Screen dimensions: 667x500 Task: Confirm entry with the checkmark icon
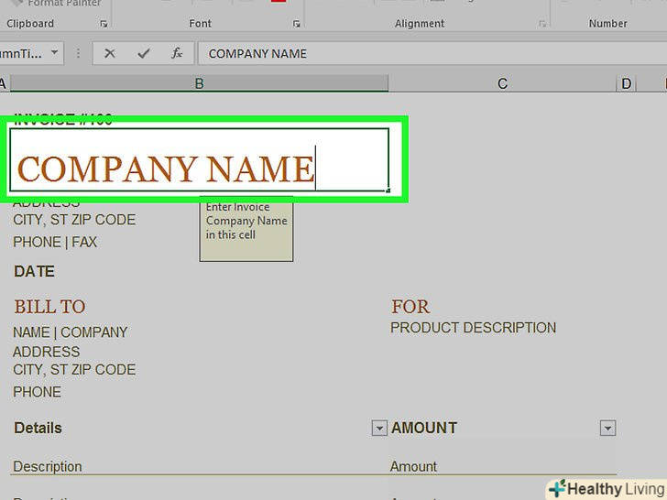[144, 53]
